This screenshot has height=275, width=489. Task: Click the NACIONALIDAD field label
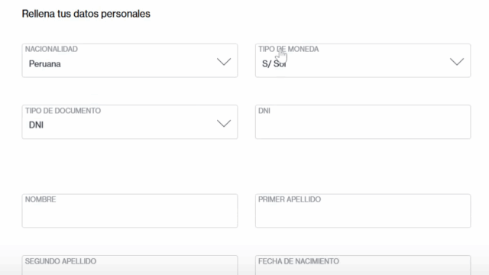51,49
